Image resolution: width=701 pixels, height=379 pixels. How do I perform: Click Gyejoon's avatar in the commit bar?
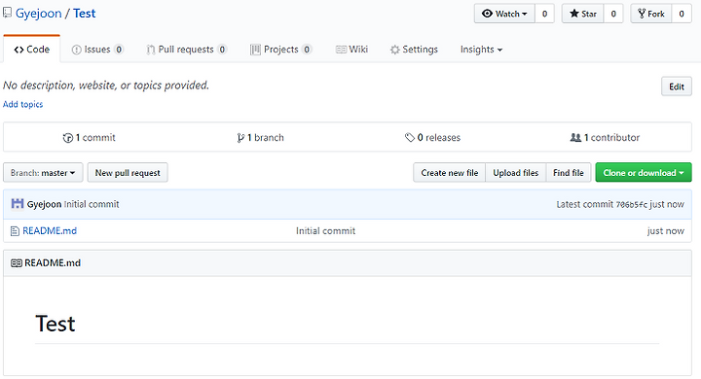[17, 204]
